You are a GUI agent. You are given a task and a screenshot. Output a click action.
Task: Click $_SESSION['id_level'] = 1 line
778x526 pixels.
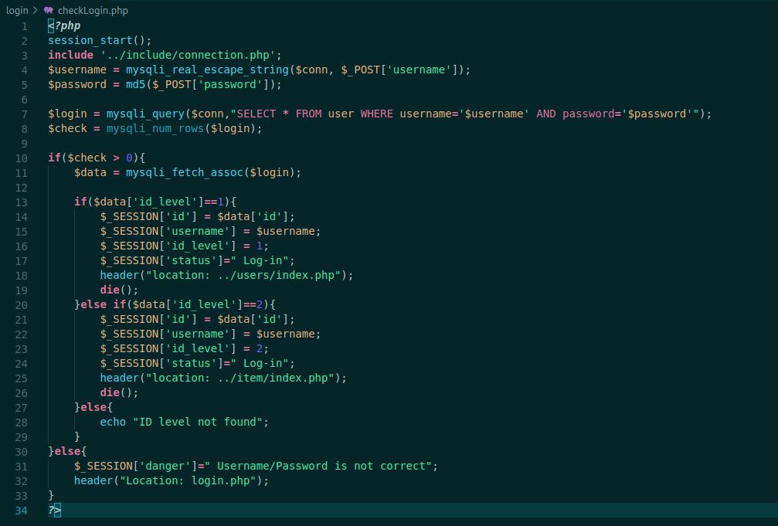coord(184,246)
